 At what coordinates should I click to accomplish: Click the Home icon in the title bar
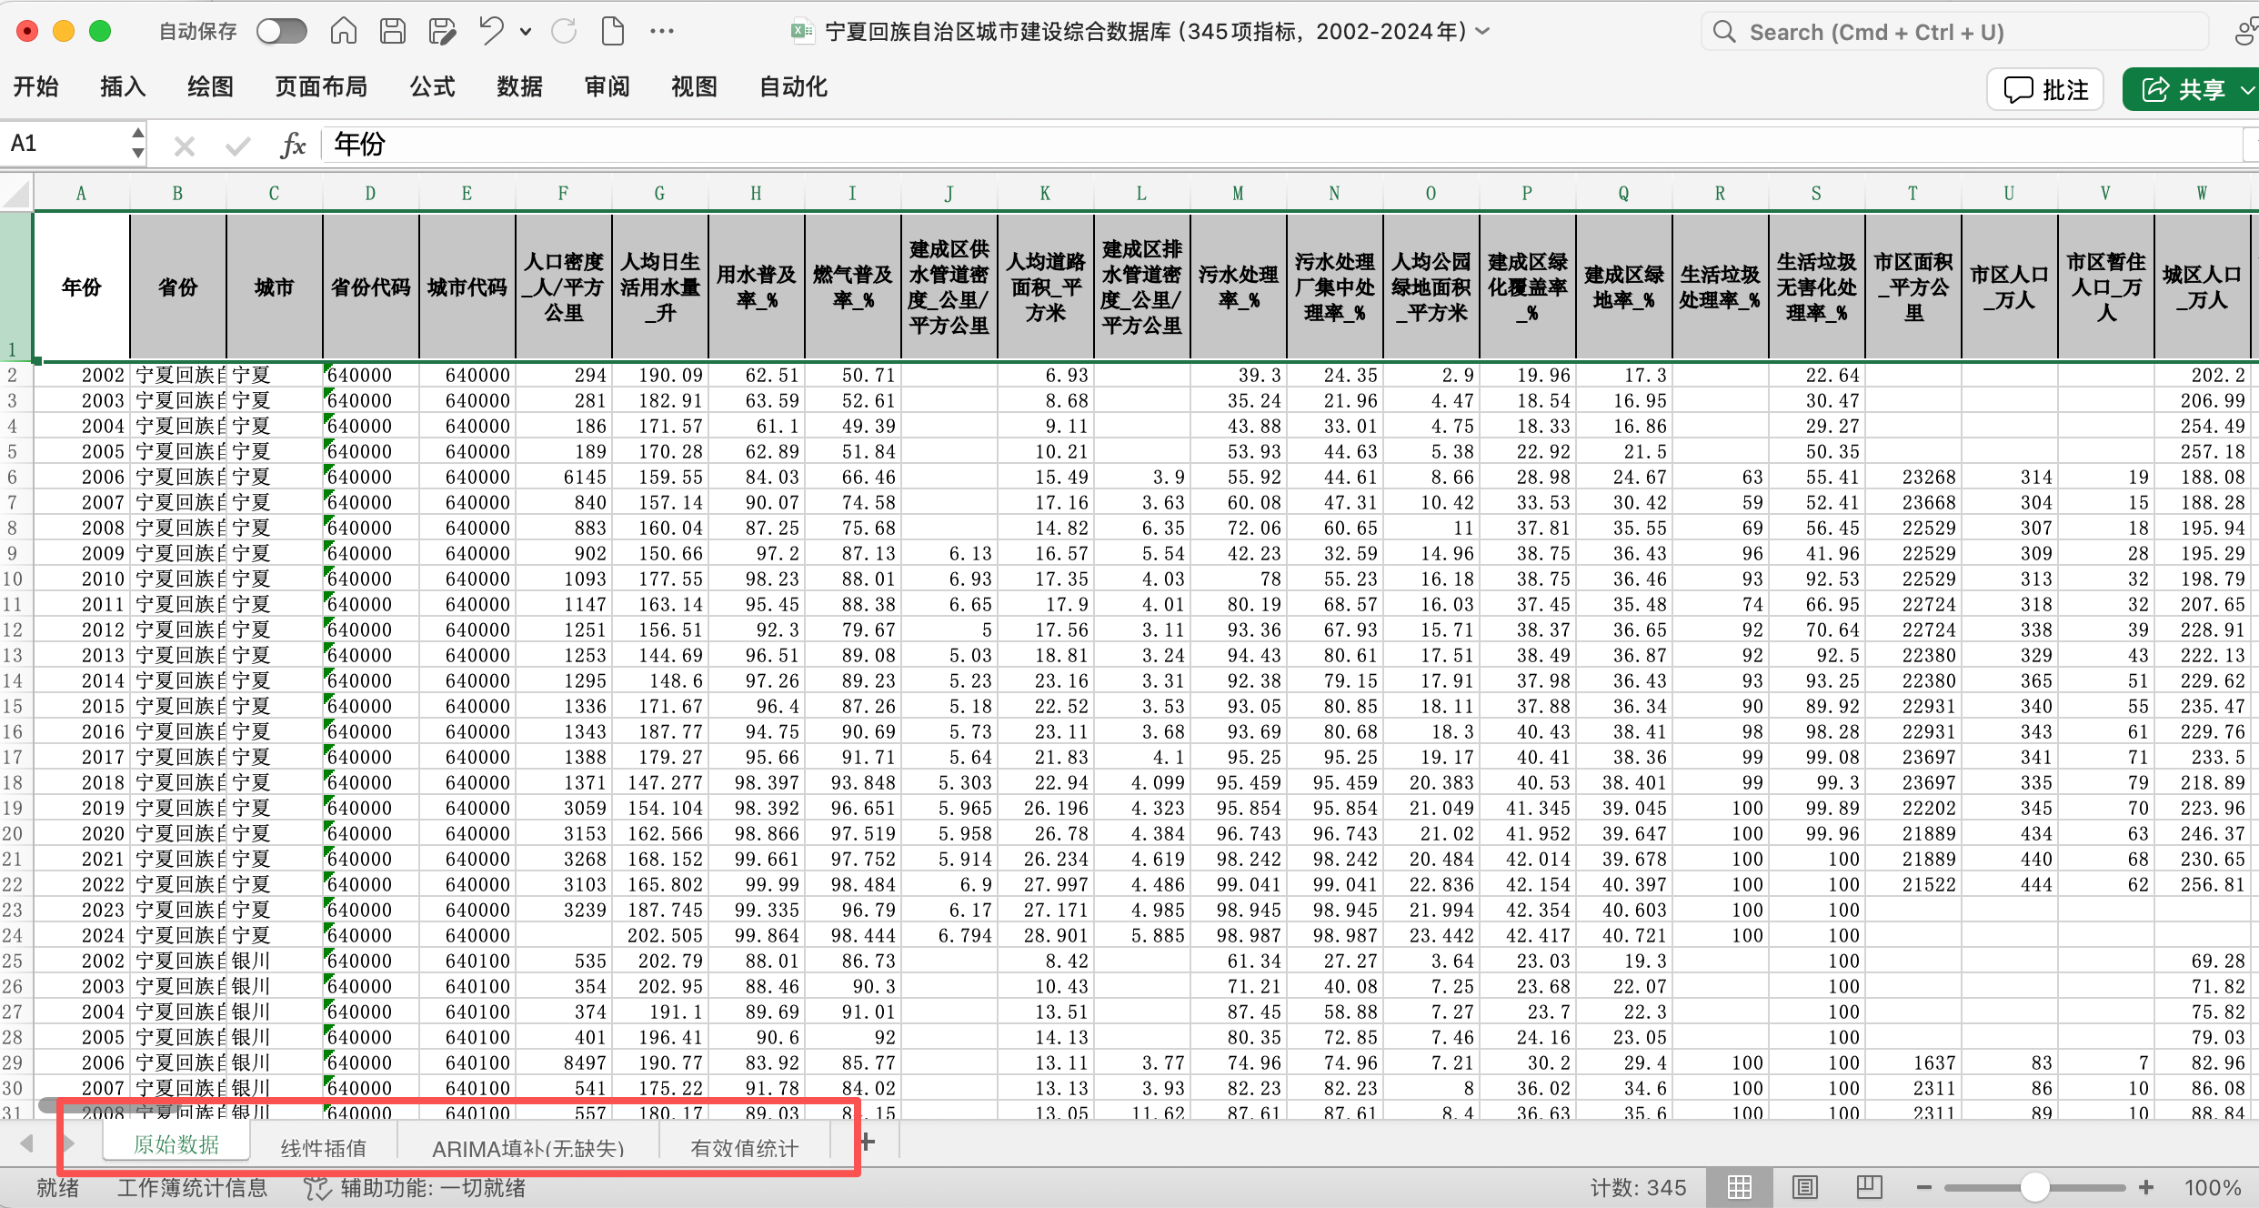(x=343, y=31)
